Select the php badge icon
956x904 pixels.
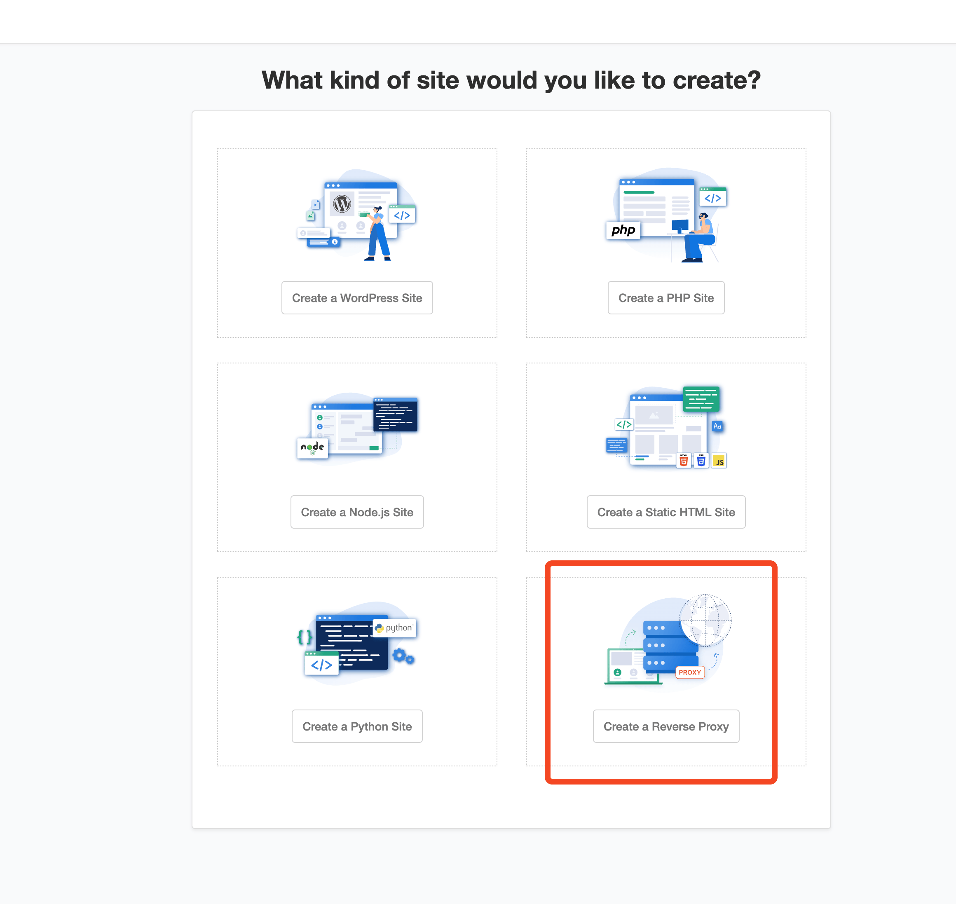point(623,230)
